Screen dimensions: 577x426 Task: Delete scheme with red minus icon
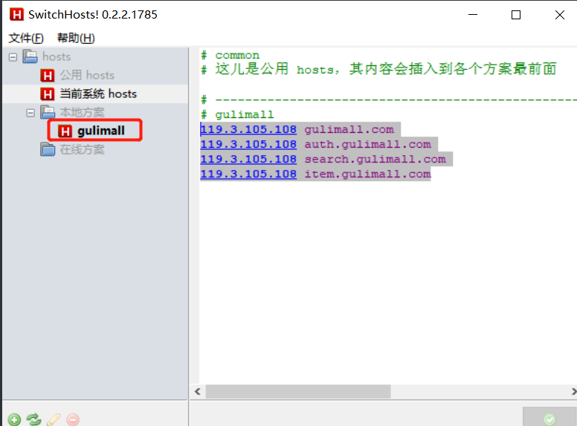coord(73,419)
